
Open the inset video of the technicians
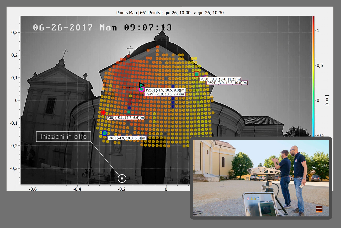pos(261,178)
